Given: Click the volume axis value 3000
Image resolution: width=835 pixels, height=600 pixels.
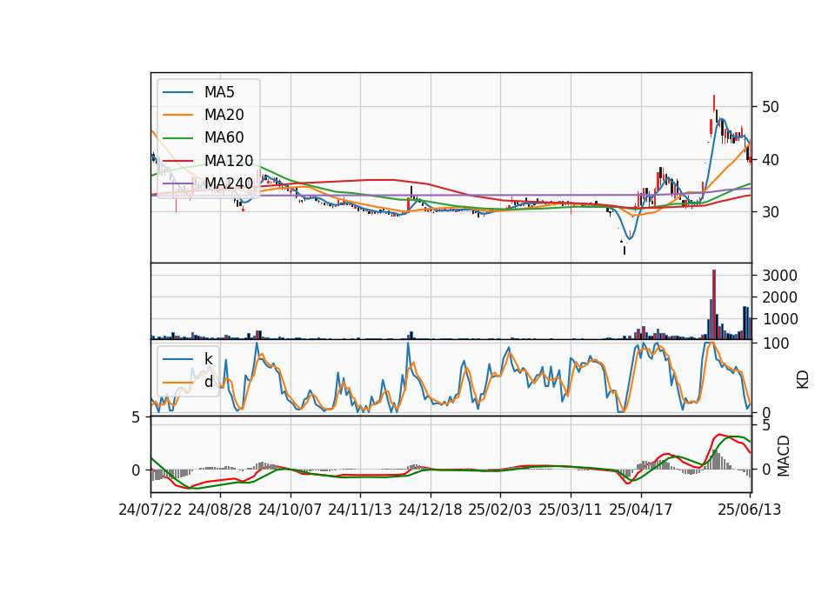Looking at the screenshot, I should (x=779, y=276).
